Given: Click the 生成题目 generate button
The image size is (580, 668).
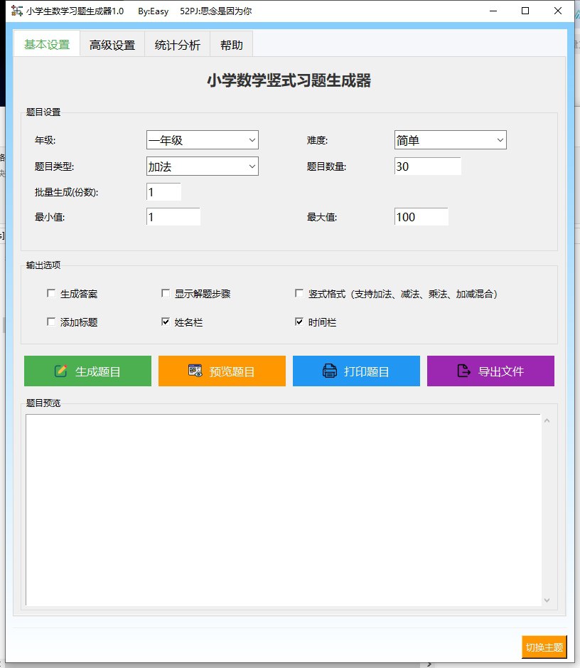Looking at the screenshot, I should pos(87,371).
